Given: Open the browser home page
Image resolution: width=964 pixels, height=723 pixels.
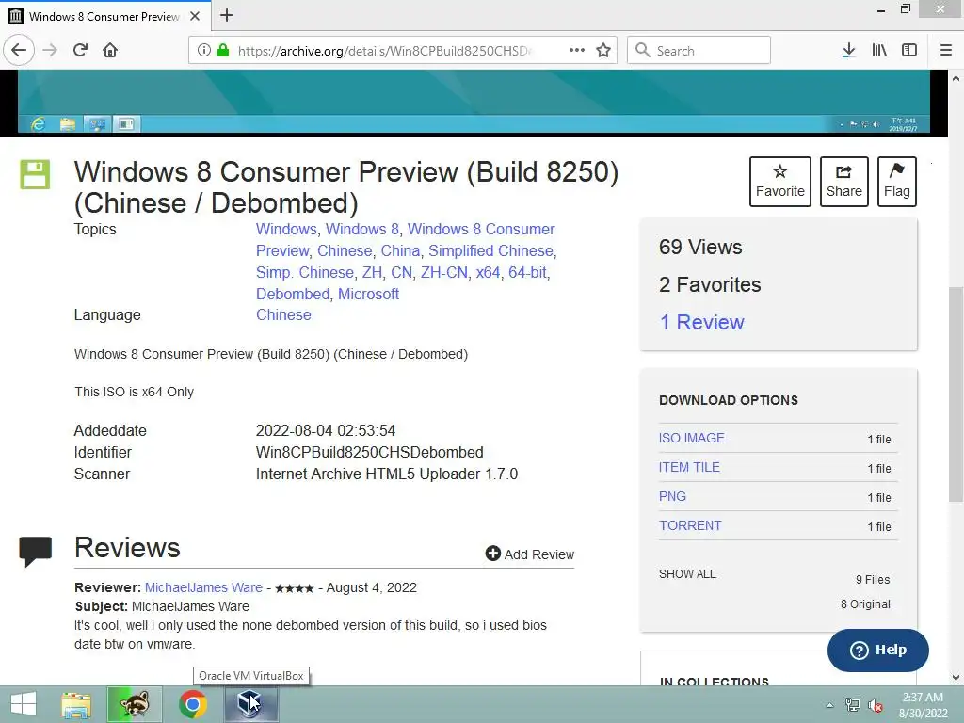Looking at the screenshot, I should 110,50.
